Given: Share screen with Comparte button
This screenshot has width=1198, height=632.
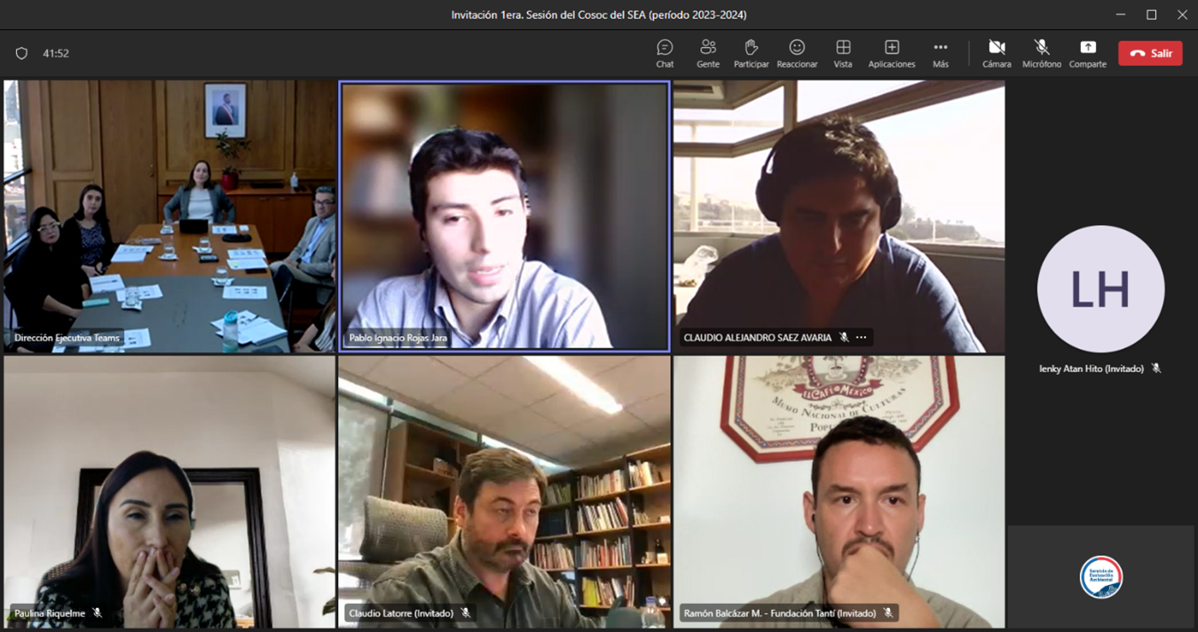Looking at the screenshot, I should pyautogui.click(x=1087, y=52).
